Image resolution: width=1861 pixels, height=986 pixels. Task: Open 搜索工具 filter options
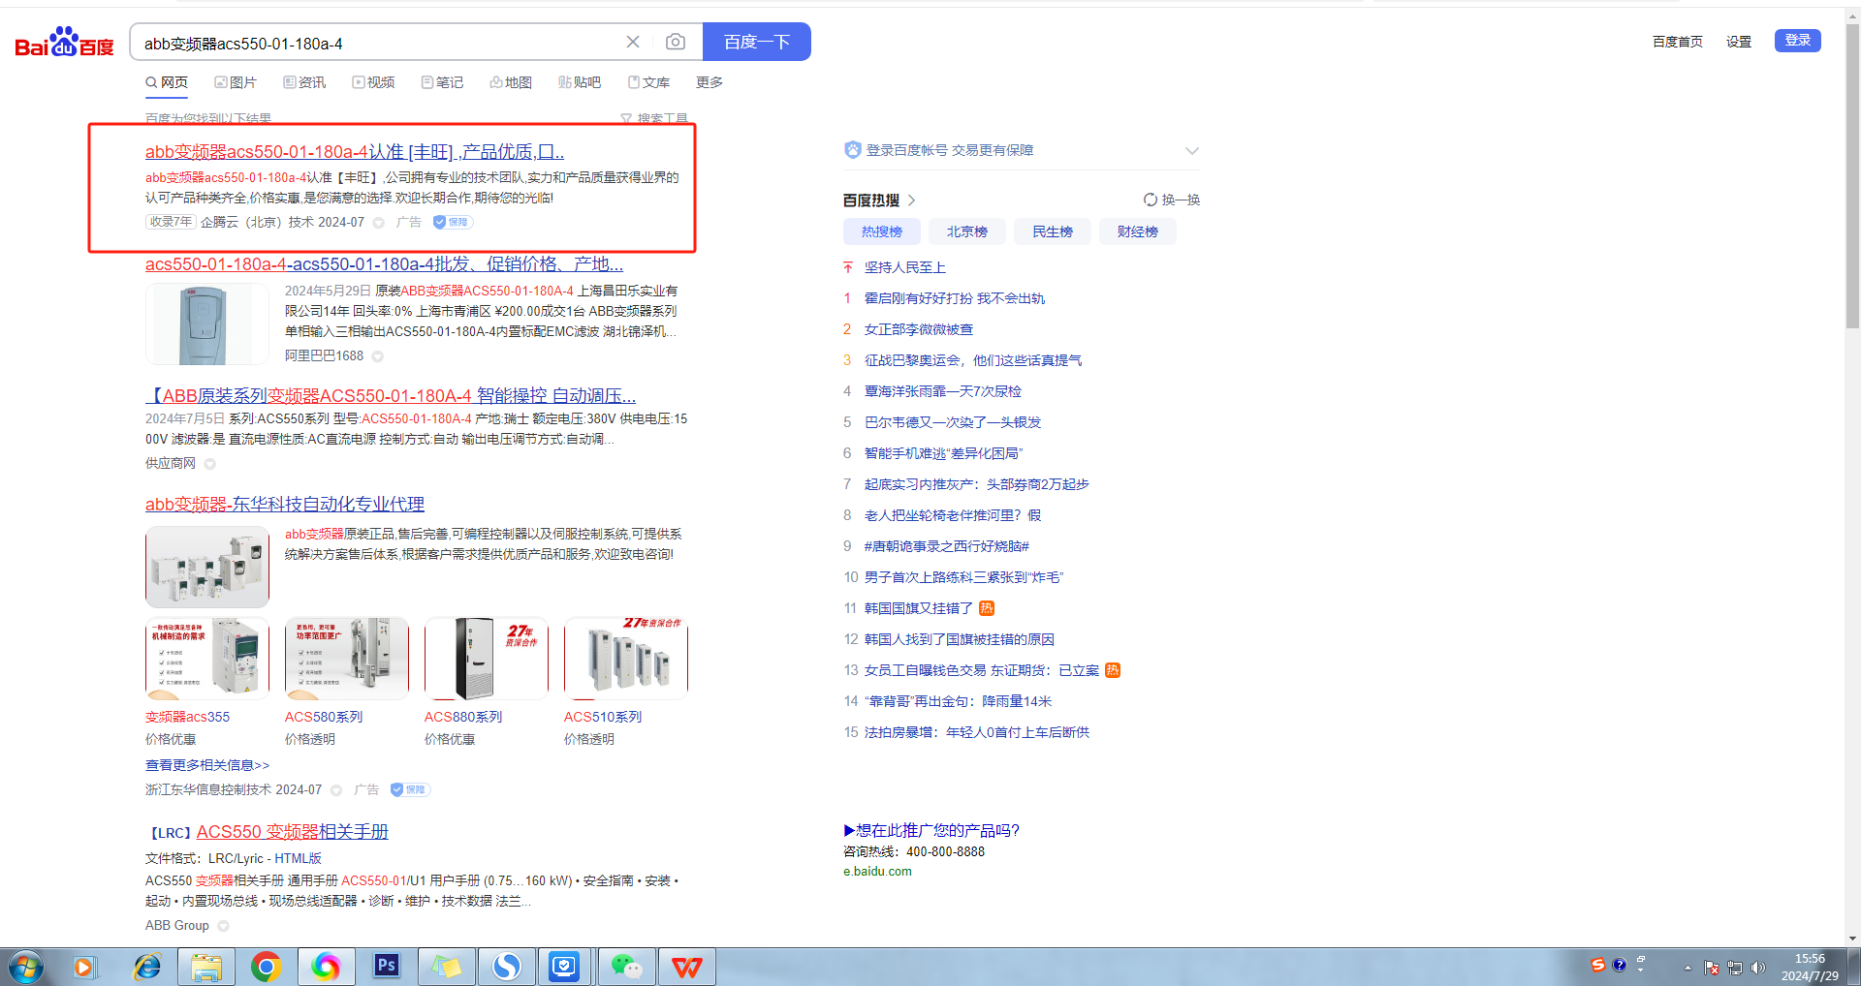click(654, 118)
